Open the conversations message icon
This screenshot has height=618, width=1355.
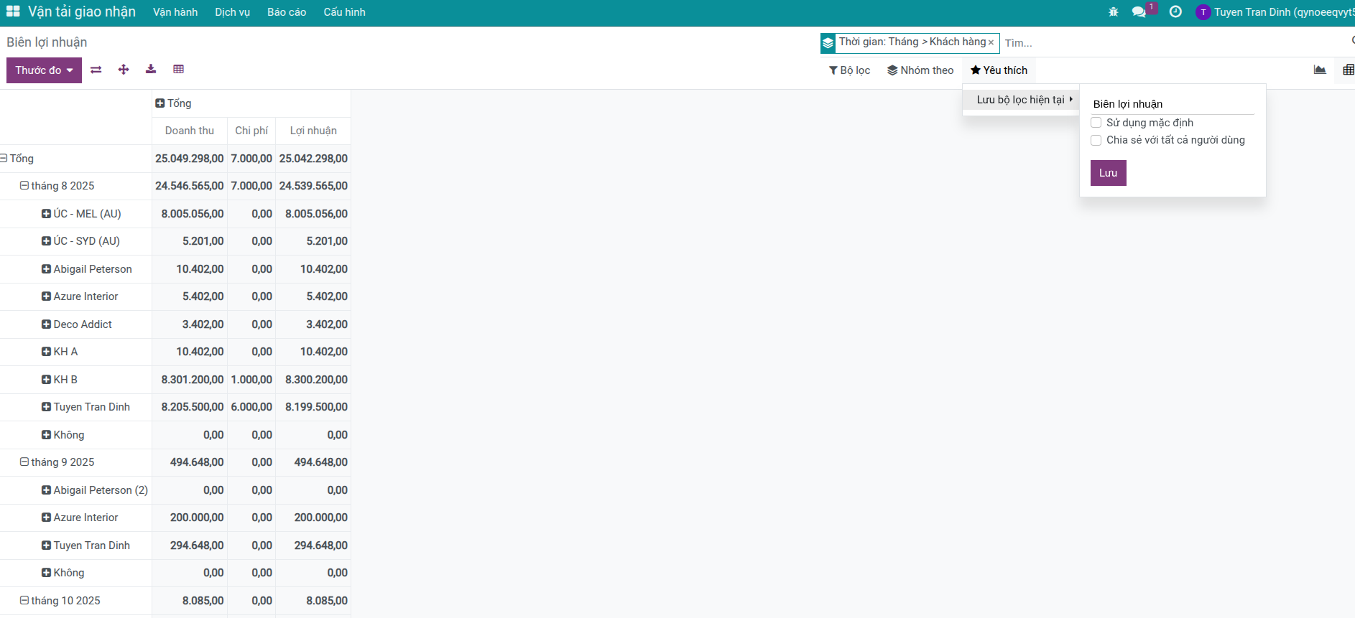click(1139, 12)
